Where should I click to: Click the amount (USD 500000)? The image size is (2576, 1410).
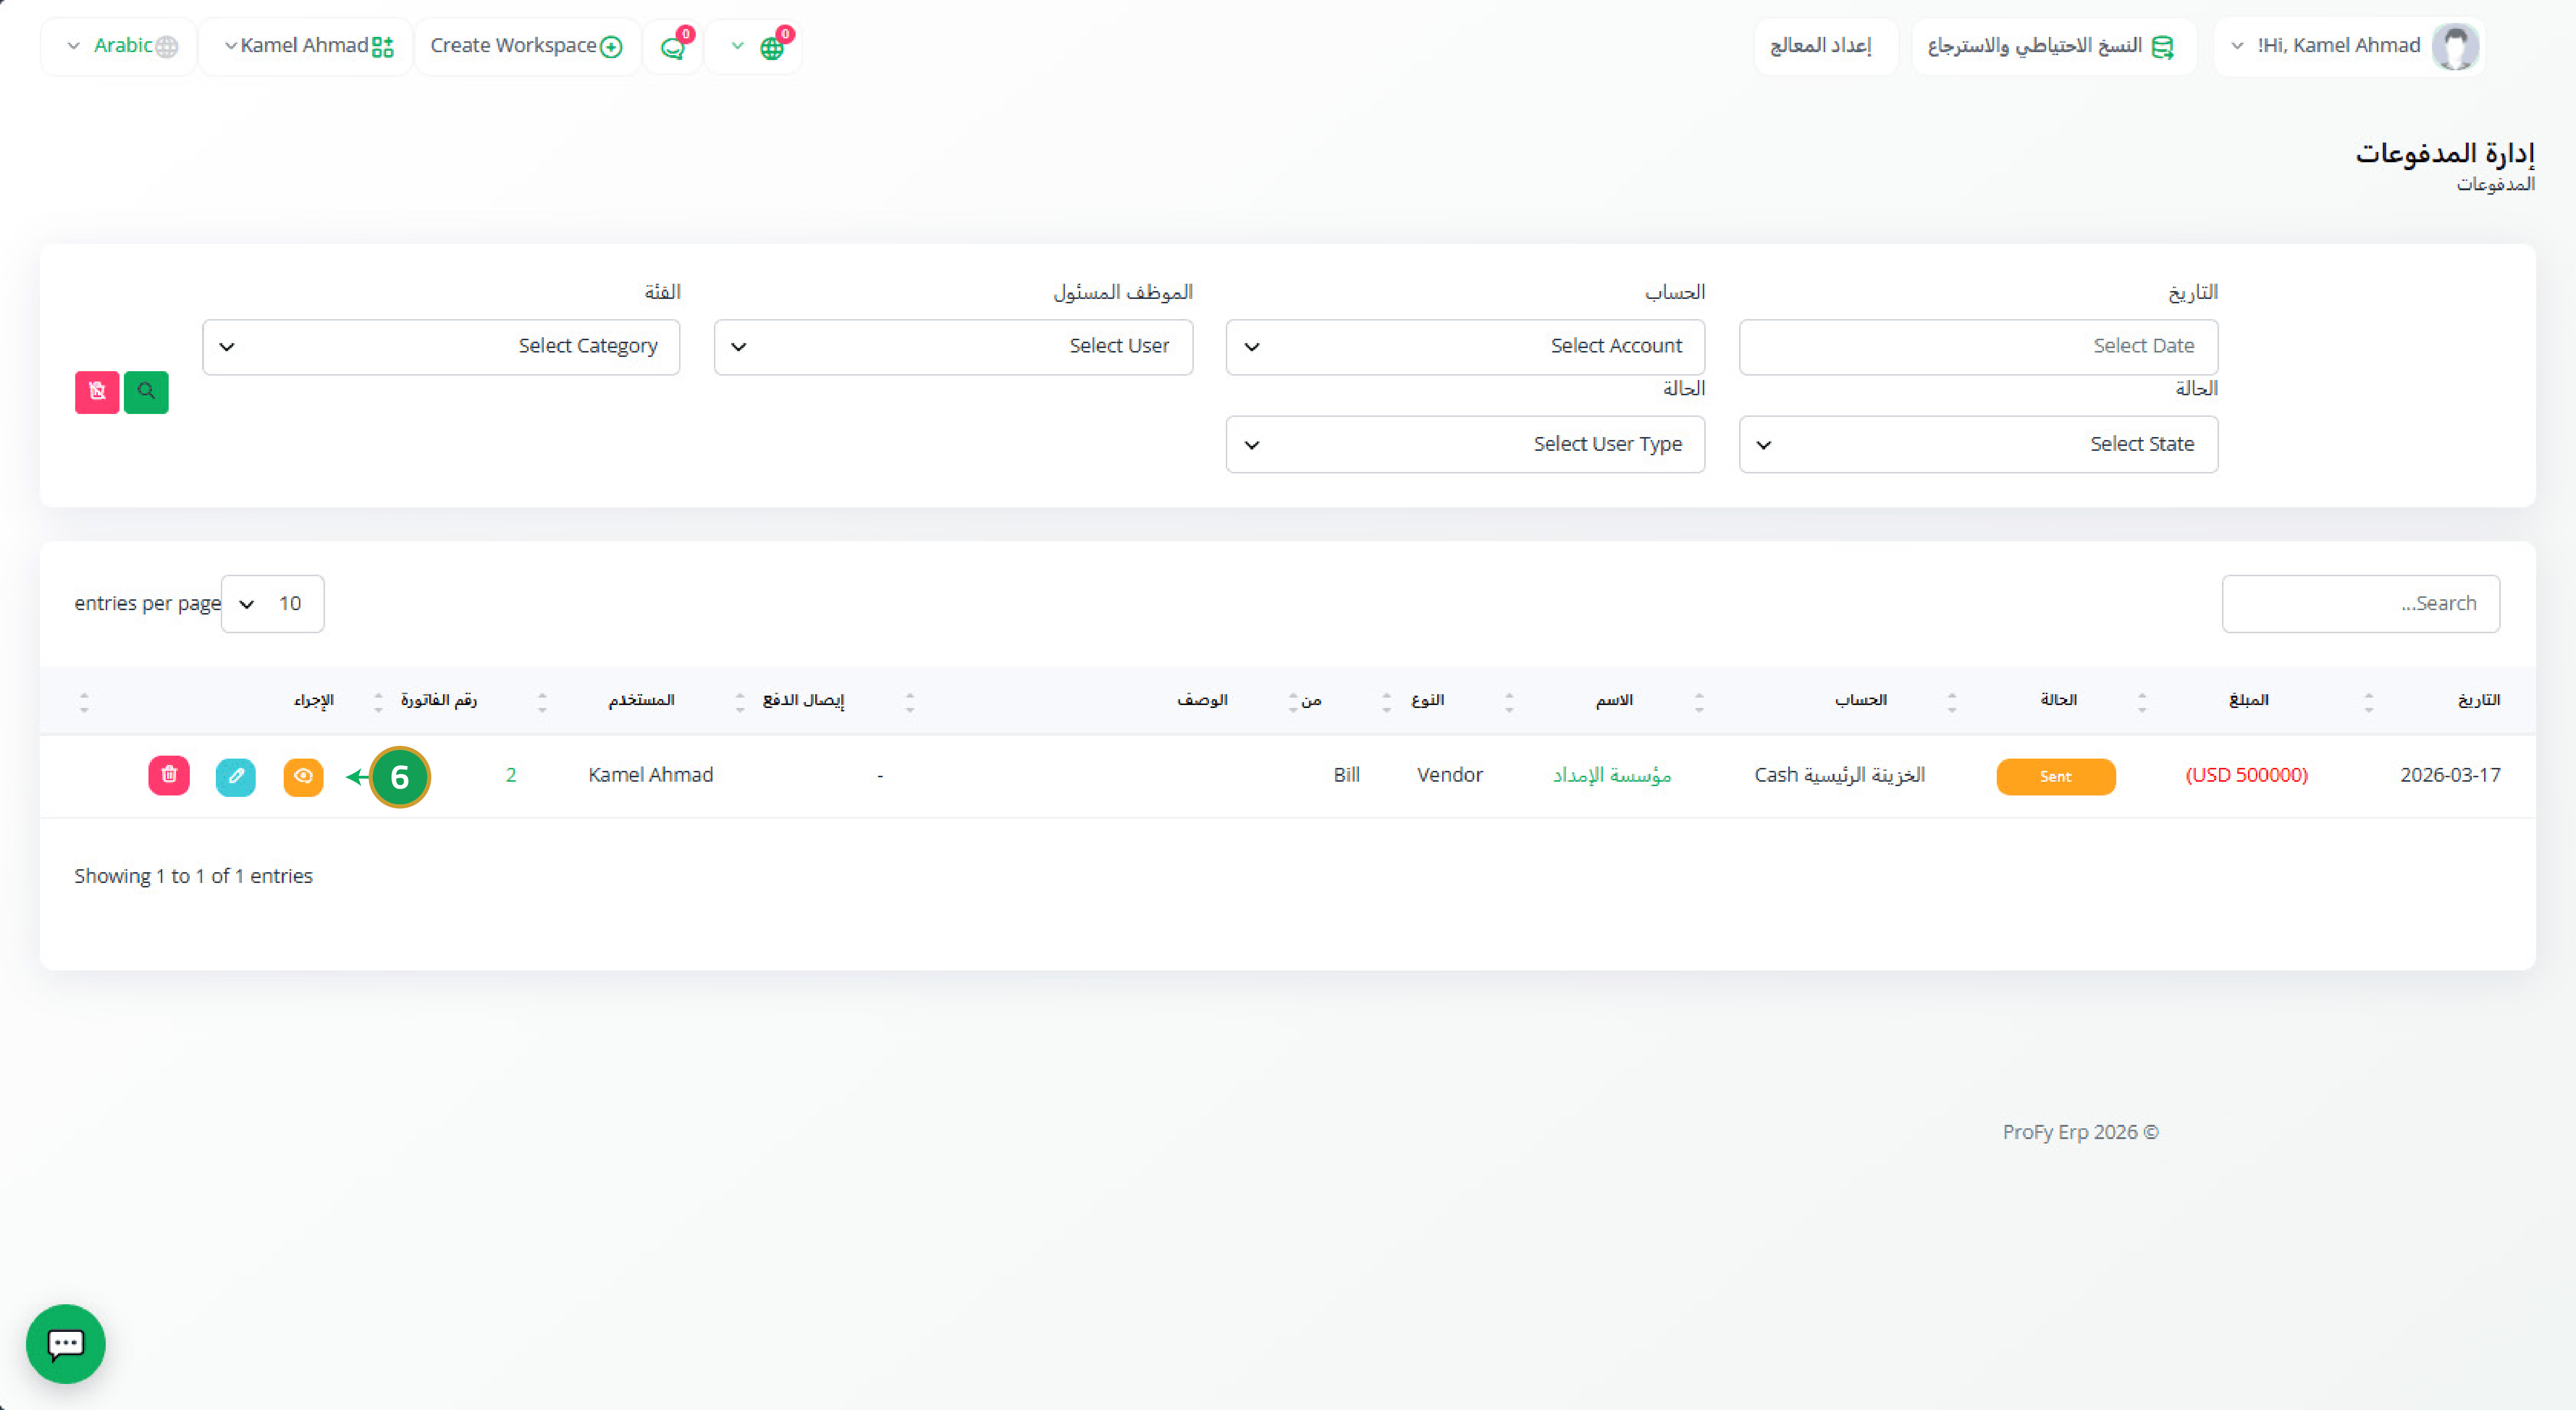pos(2247,775)
